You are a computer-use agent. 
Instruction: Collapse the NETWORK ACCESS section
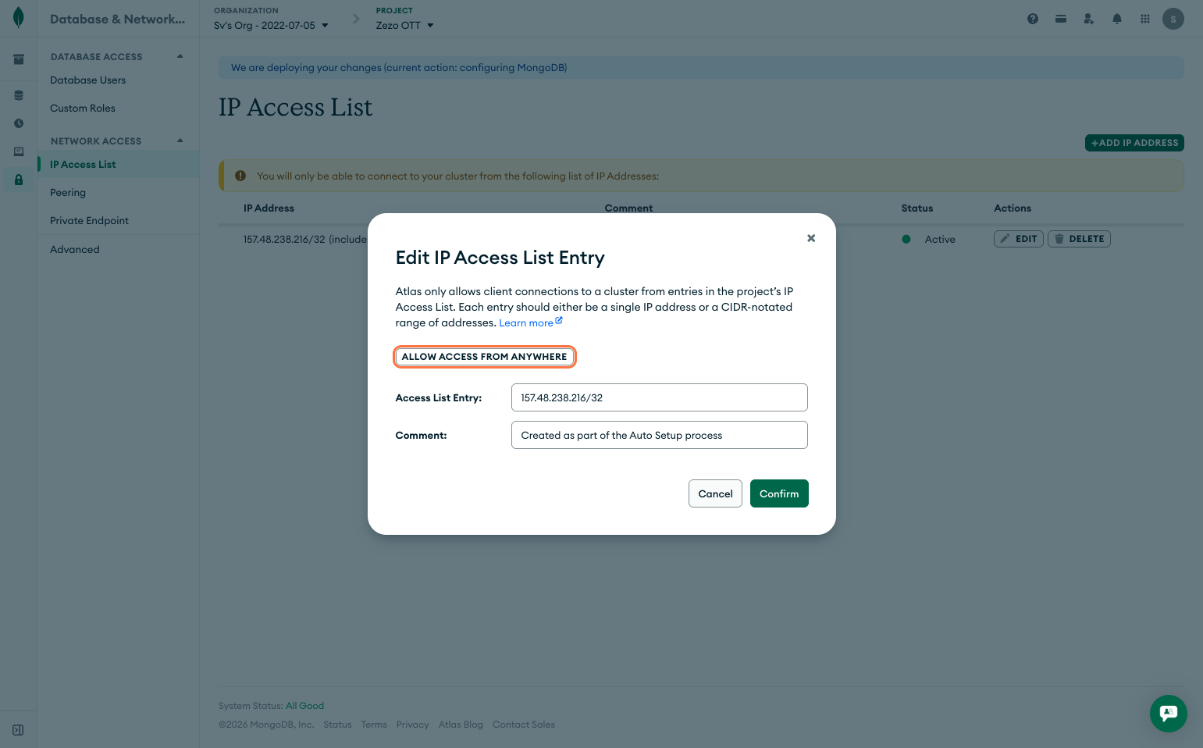click(179, 141)
